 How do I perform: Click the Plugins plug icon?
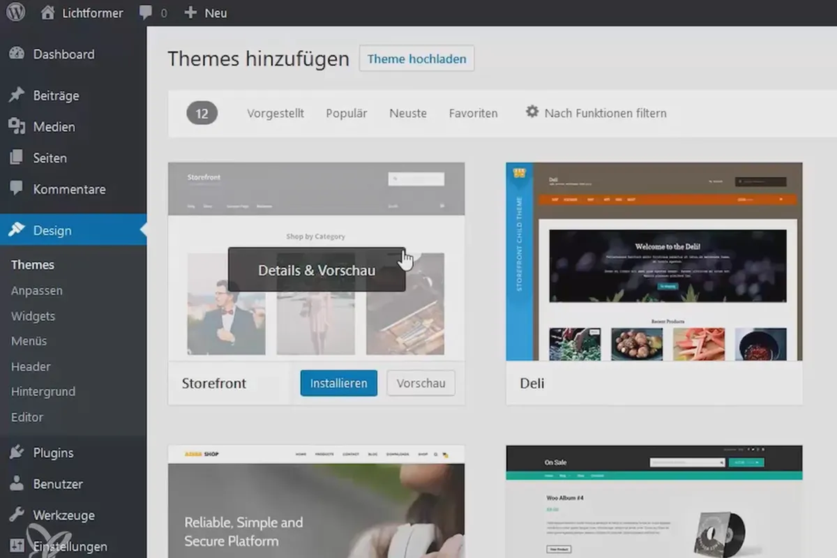pyautogui.click(x=17, y=453)
